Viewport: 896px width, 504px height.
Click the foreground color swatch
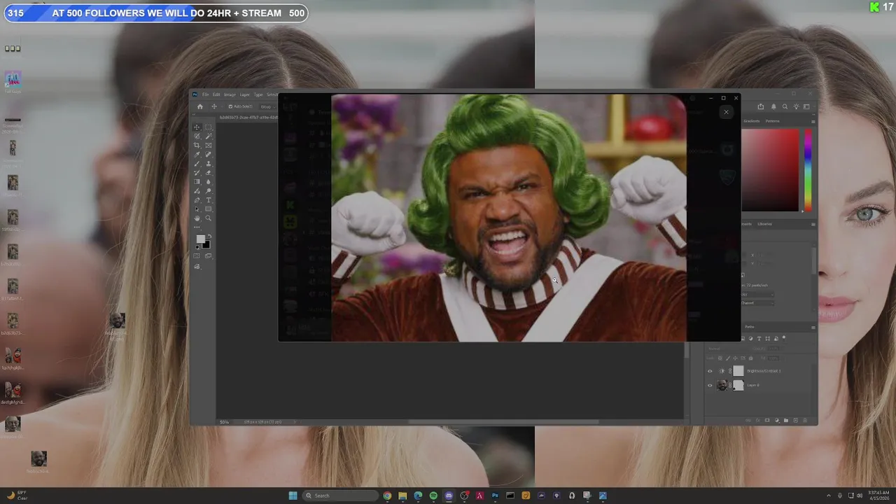pyautogui.click(x=200, y=238)
